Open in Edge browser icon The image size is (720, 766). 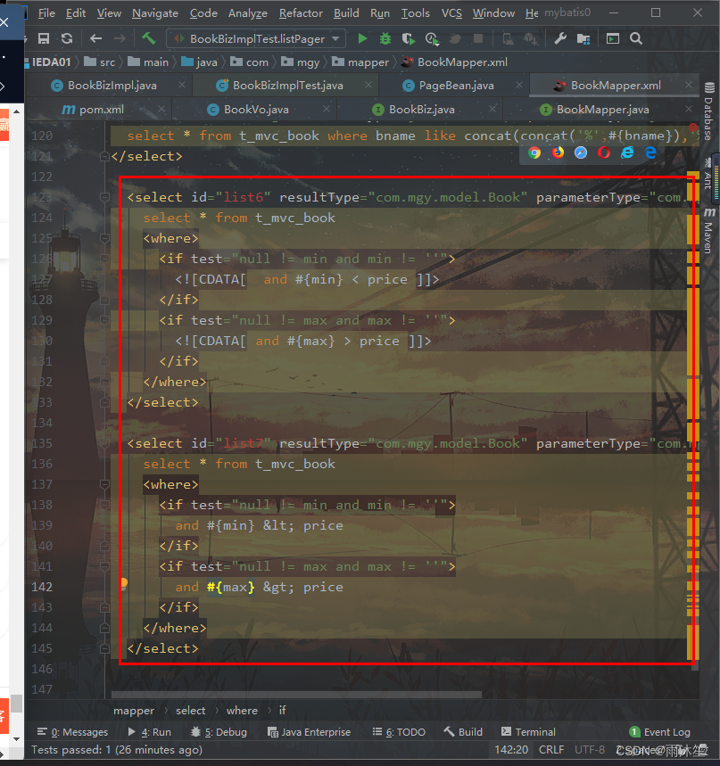pos(650,152)
